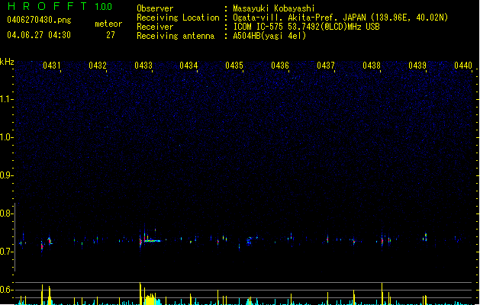The image size is (480, 305).
Task: Click the 'Receiving antenna' field label
Action: point(176,36)
